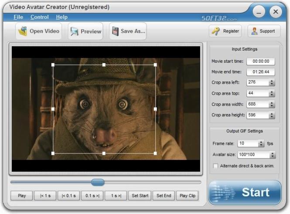Decrease Crop area height value
Screen dimensions: 290x214
coord(272,117)
